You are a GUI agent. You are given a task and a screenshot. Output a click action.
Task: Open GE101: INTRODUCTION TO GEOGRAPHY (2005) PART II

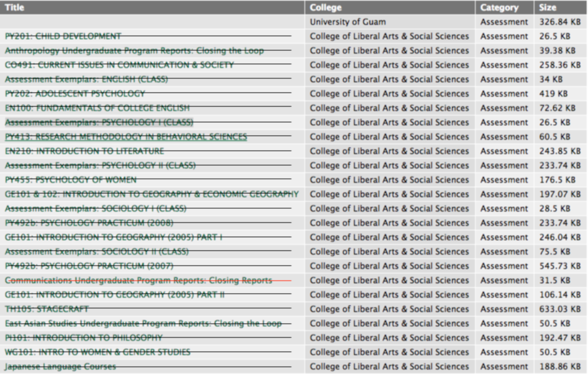point(115,295)
